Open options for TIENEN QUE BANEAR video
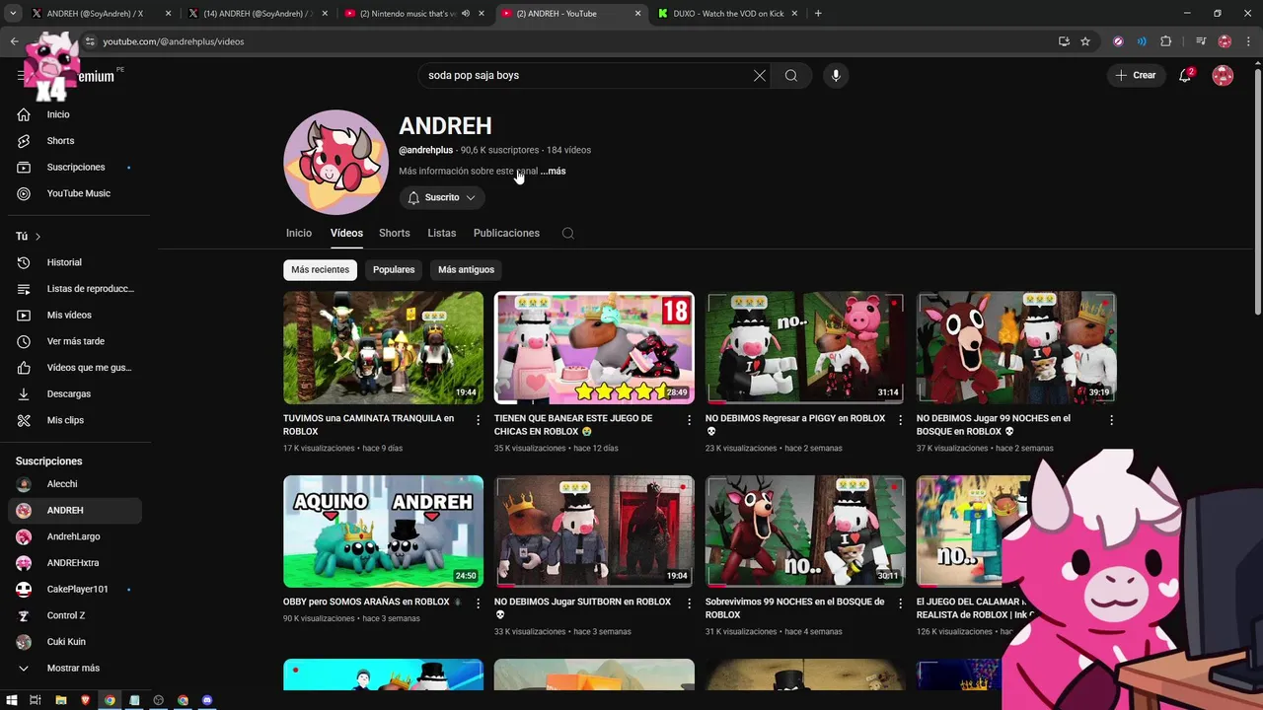Screen dimensions: 1263x710 [689, 420]
